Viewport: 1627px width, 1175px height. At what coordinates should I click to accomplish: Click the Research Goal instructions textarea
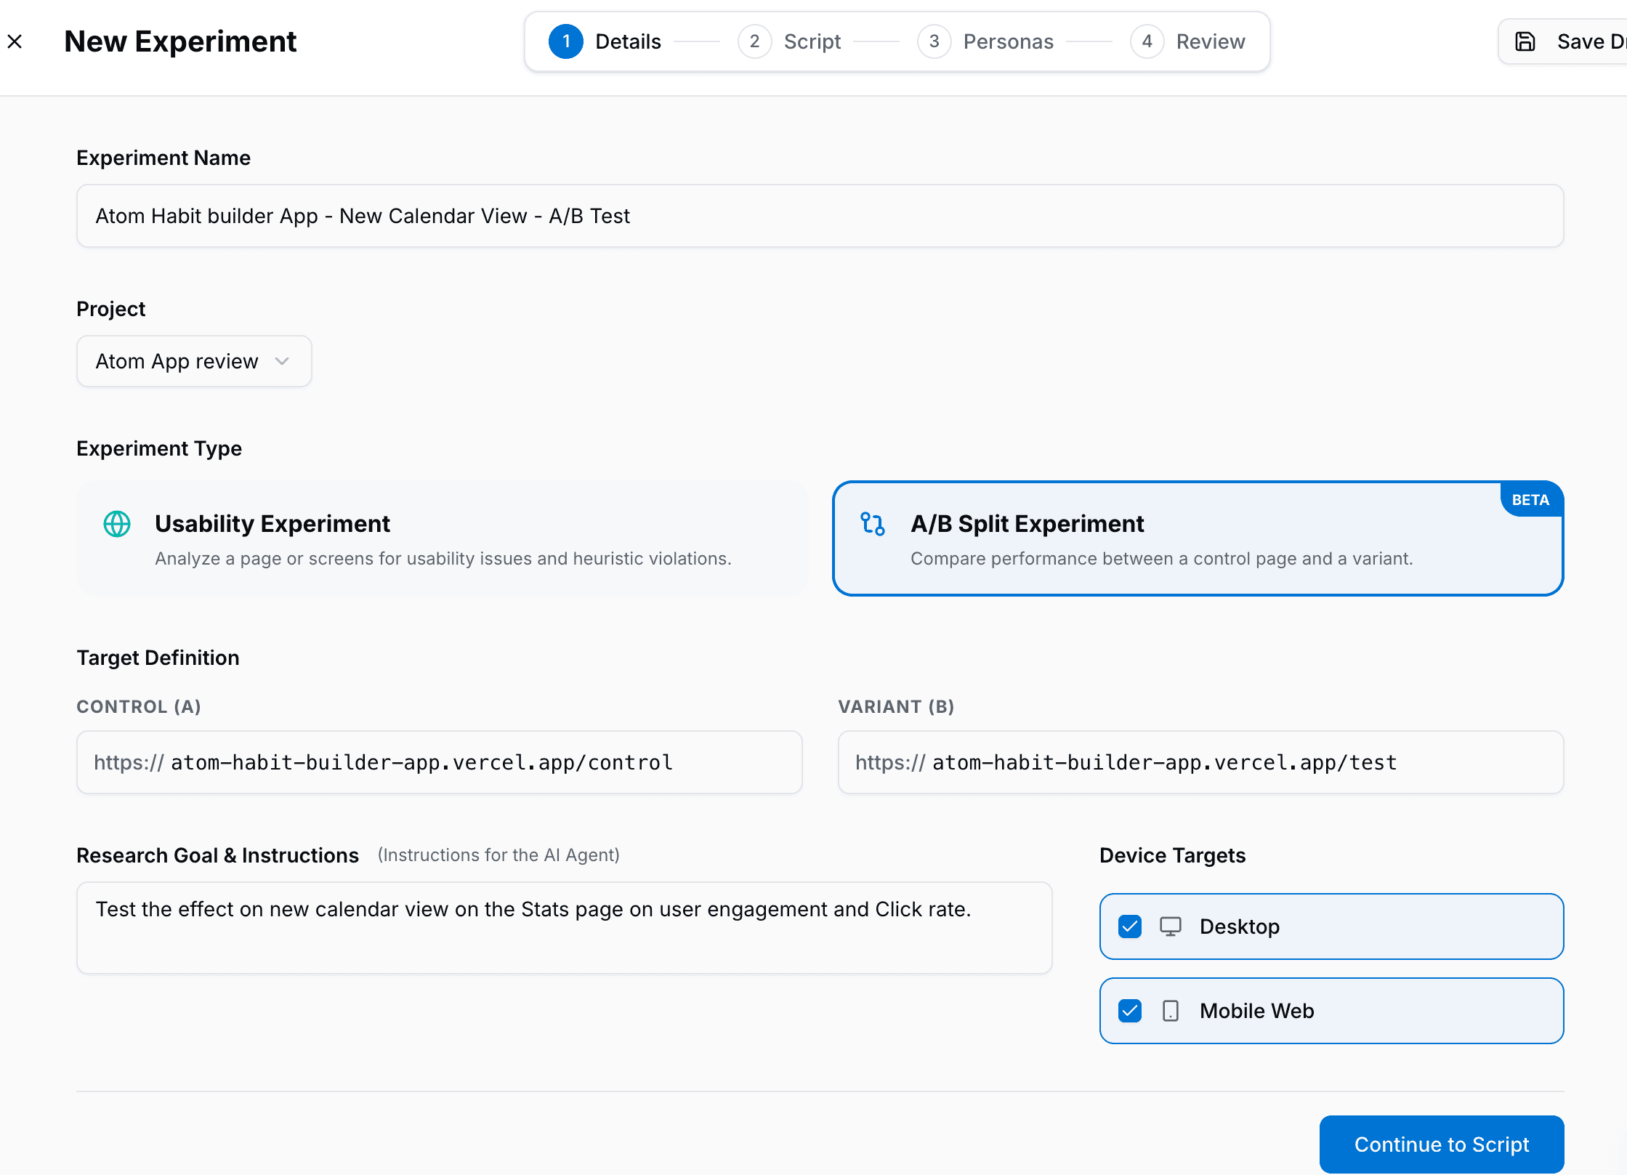tap(565, 928)
